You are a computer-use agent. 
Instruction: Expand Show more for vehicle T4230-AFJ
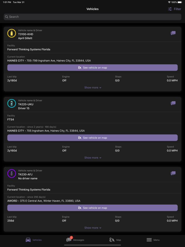(x=92, y=227)
